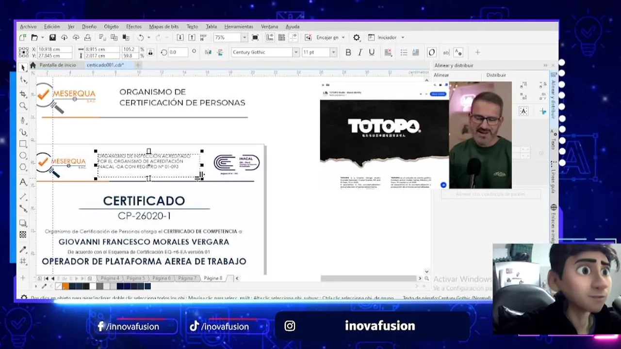The width and height of the screenshot is (621, 349).
Task: Open the Mapas de bits menu
Action: click(164, 27)
